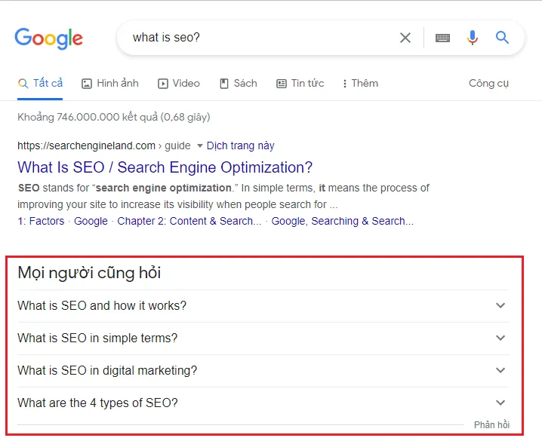542x441 pixels.
Task: Switch to the Video tab
Action: click(179, 83)
